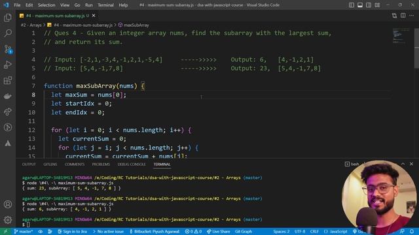Image resolution: width=419 pixels, height=235 pixels.
Task: Click the maximum-sum-subarray.js breadcrumb item
Action: [x=83, y=25]
